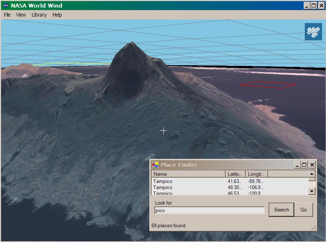Close the NASA World Wind window
The image size is (326, 242).
321,6
